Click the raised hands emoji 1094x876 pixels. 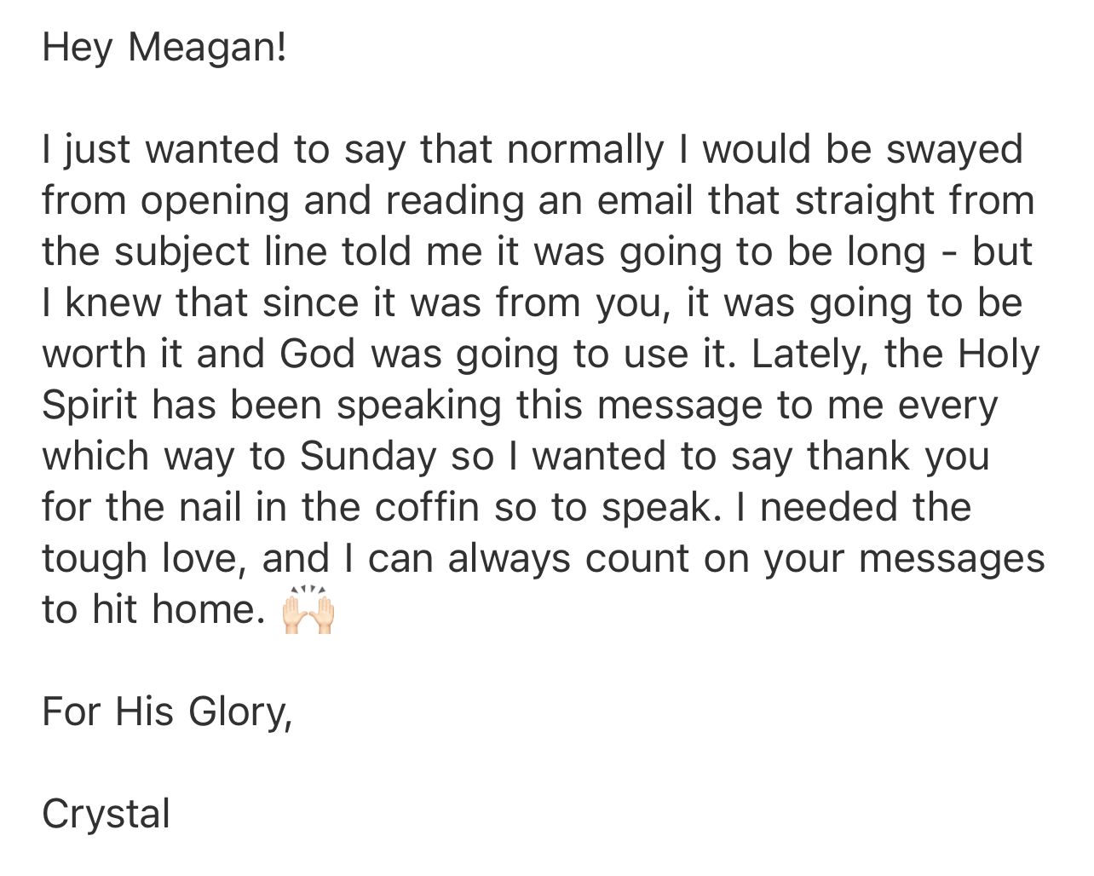click(308, 610)
